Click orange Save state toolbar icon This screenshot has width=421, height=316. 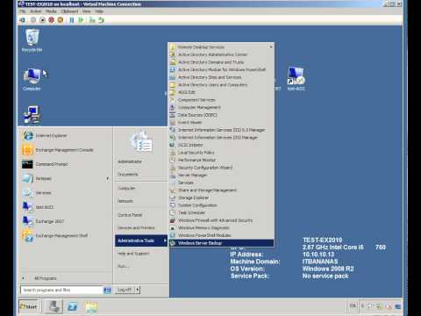tap(61, 20)
